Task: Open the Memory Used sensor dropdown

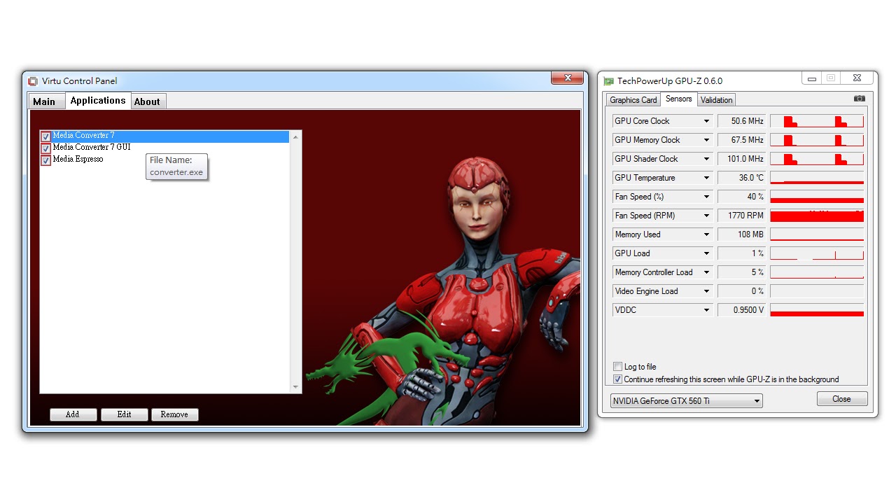Action: pos(706,234)
